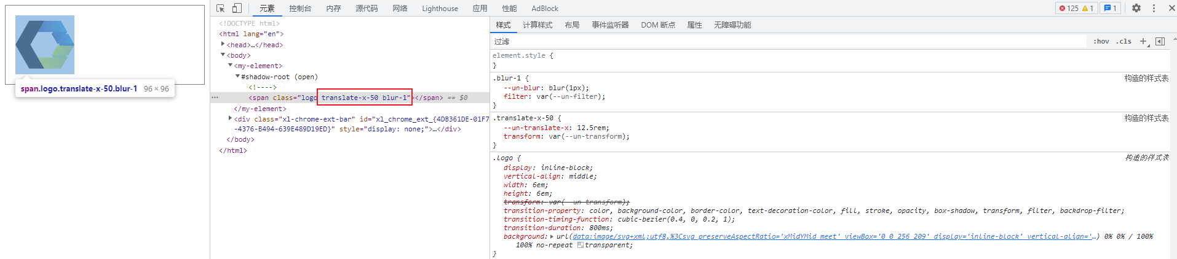
Task: Click the .logo rule 构造的样式表 source
Action: 1146,158
